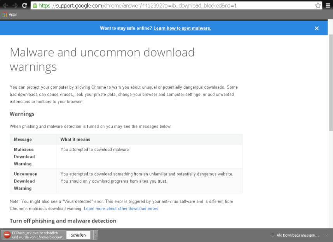Viewport: 333px width, 242px height.
Task: Expand the download item options arrow
Action: (95, 235)
